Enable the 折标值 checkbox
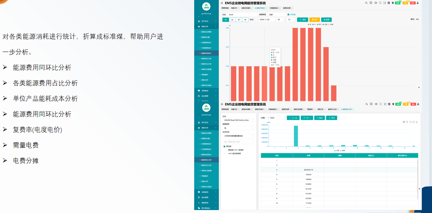 coord(289,15)
